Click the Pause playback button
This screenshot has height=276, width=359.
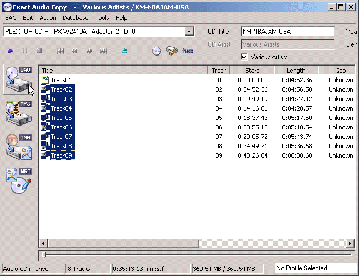(25, 51)
